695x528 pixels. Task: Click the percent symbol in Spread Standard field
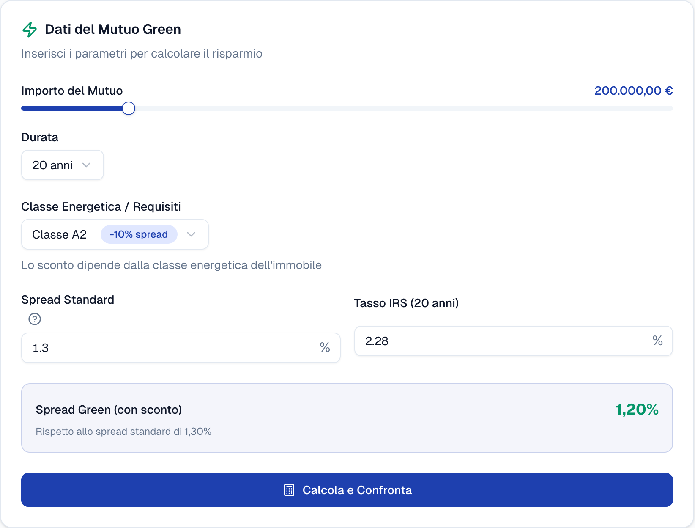click(x=325, y=348)
